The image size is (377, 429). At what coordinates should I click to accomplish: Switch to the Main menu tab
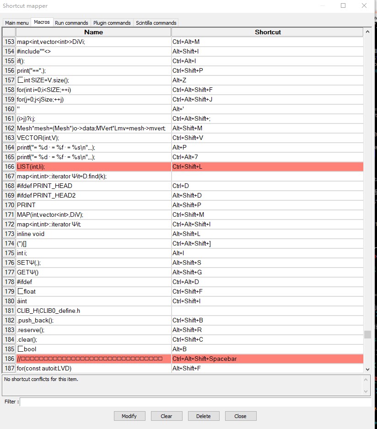[x=17, y=23]
